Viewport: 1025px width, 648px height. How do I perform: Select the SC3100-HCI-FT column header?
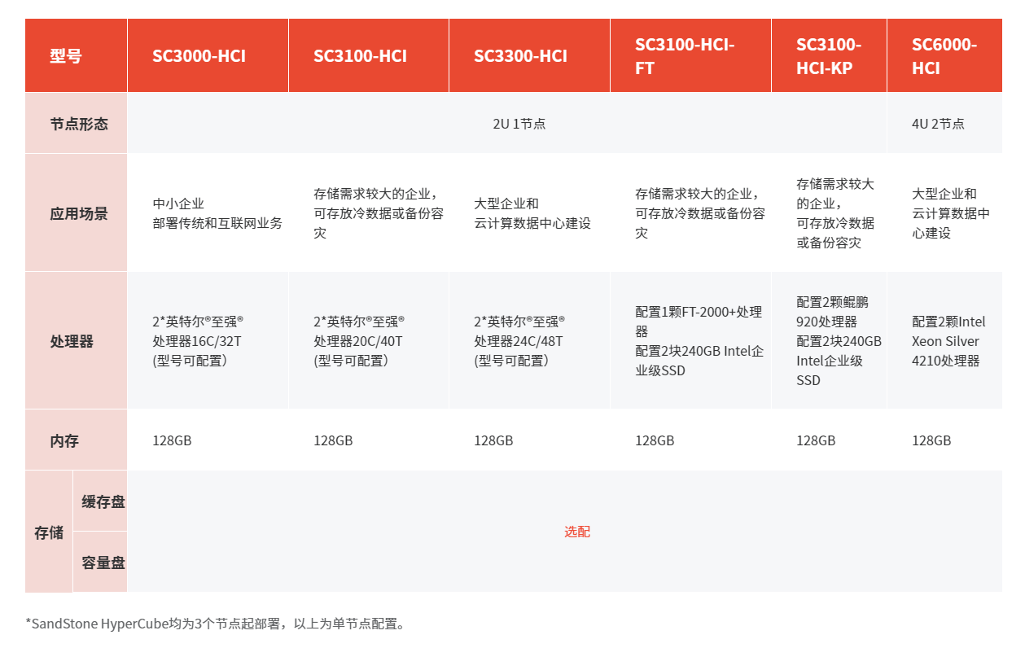pos(685,56)
